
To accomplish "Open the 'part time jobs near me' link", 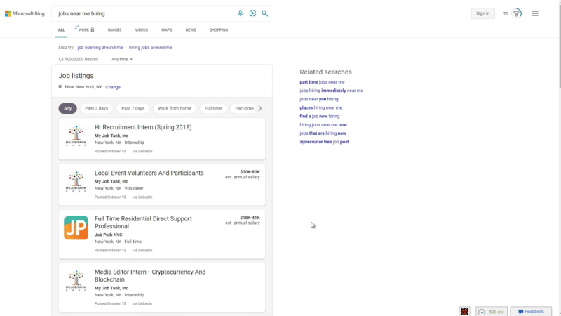I will (x=322, y=82).
